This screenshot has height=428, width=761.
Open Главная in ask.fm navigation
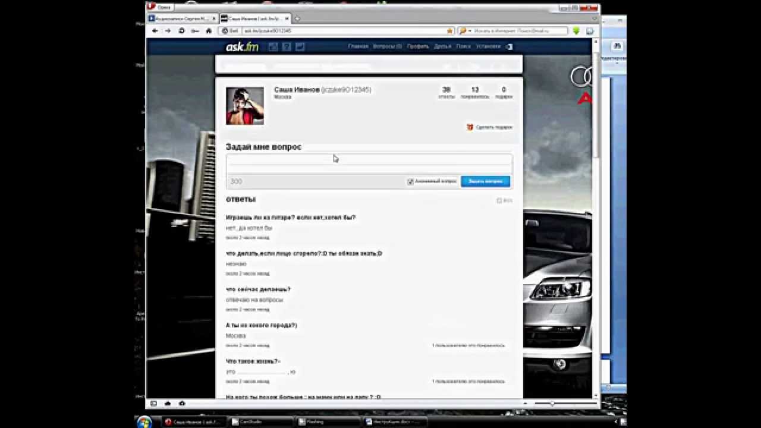click(359, 46)
